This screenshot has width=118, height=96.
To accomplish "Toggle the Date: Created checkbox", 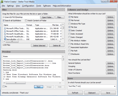I will [69, 31].
